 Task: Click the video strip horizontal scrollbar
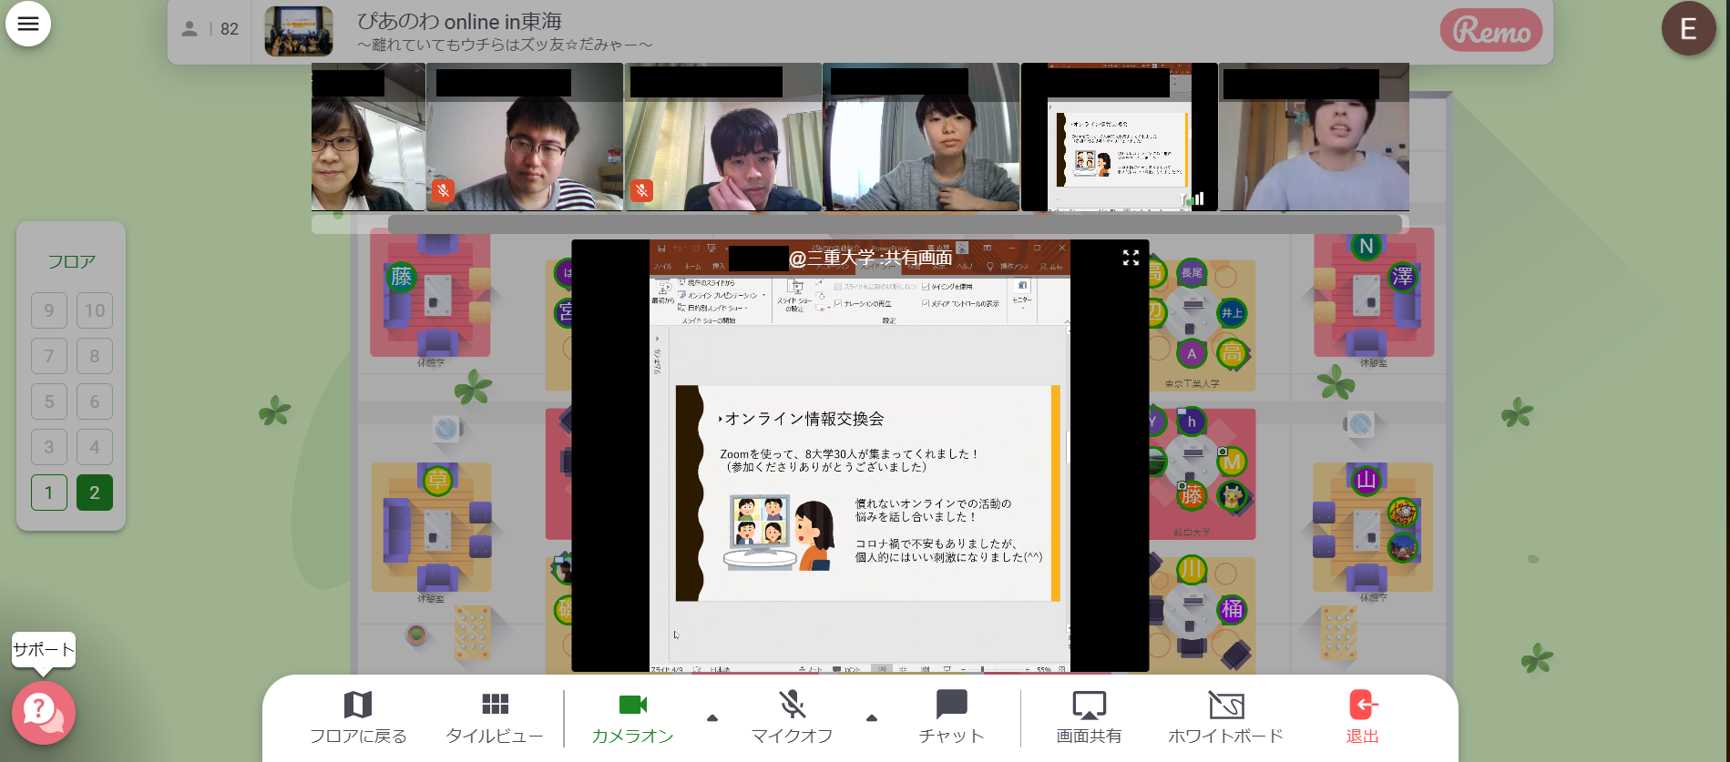tap(894, 224)
